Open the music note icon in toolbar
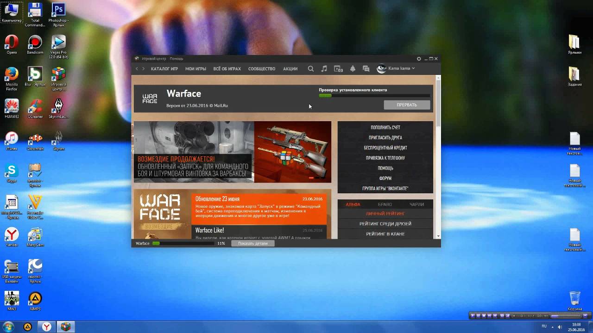Viewport: 593px width, 333px height. [324, 68]
